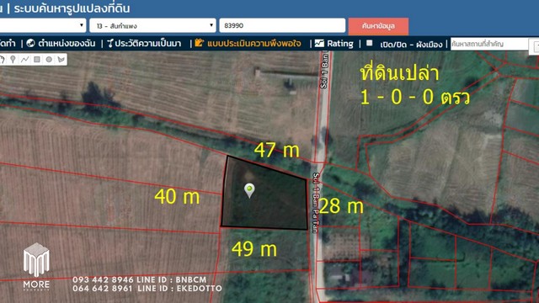Expand the leftmost province dropdown
The width and height of the screenshot is (539, 303).
42,26
